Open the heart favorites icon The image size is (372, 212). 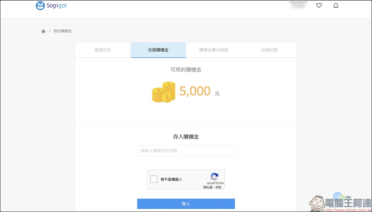tap(319, 6)
